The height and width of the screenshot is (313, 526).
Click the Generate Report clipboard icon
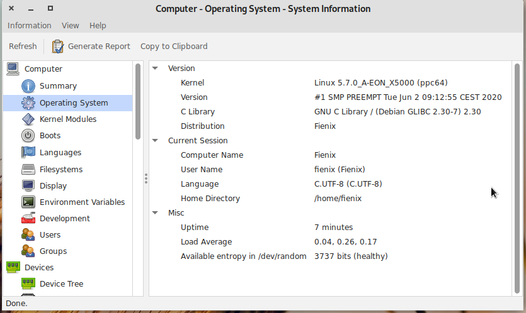tap(58, 47)
